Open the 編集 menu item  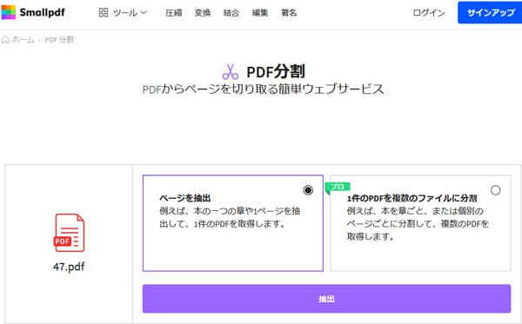[x=260, y=13]
